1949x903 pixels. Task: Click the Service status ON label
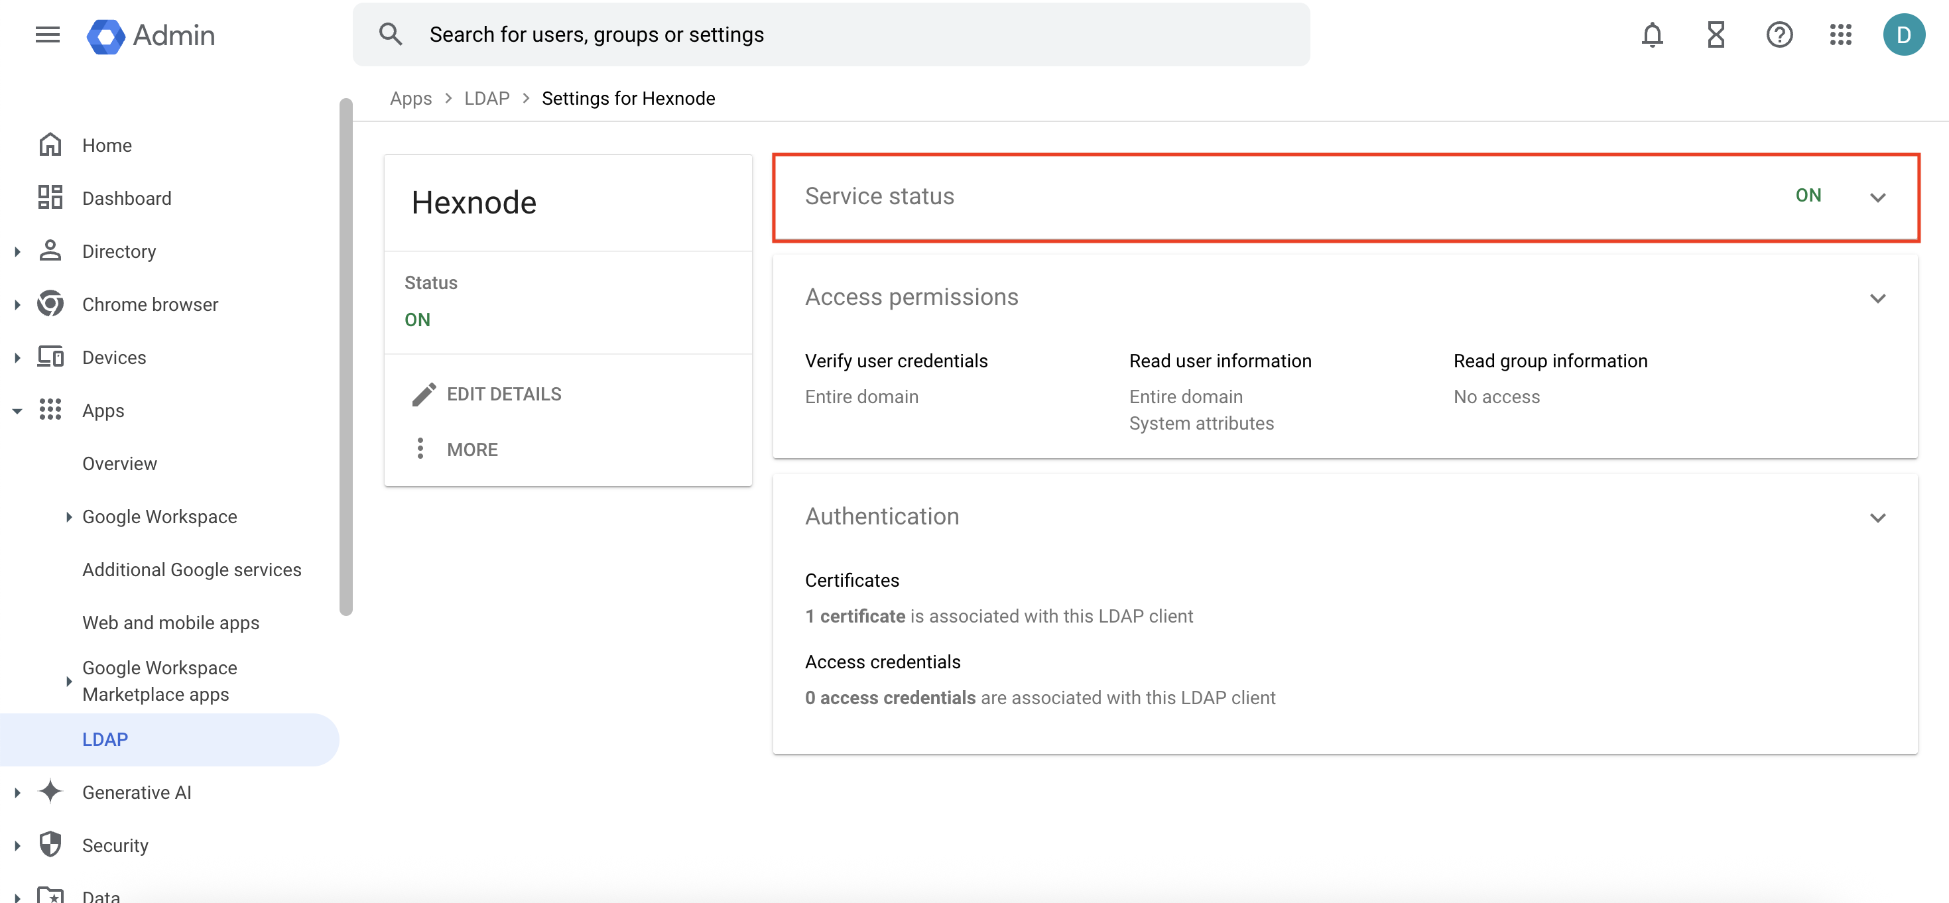point(1808,195)
